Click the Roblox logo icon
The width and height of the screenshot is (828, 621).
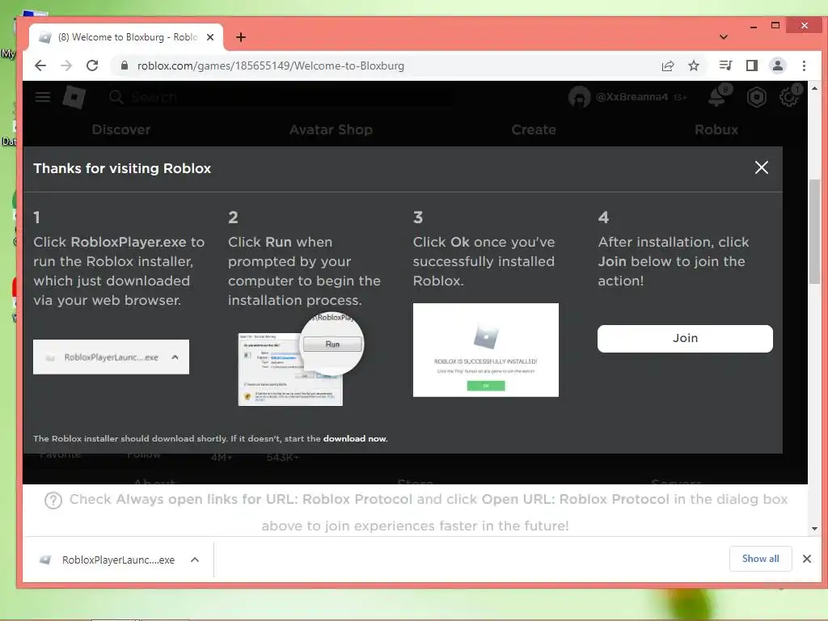[74, 97]
